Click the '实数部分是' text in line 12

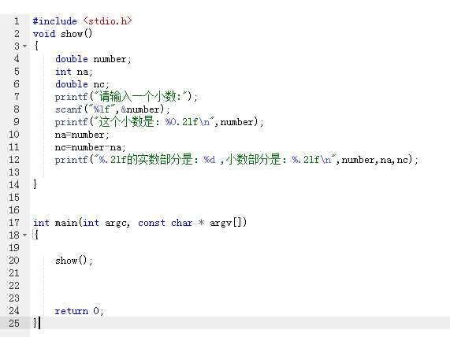[165, 160]
